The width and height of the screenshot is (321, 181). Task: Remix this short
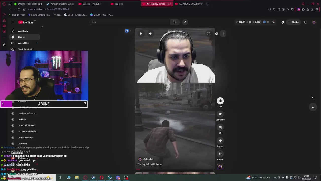click(x=220, y=154)
